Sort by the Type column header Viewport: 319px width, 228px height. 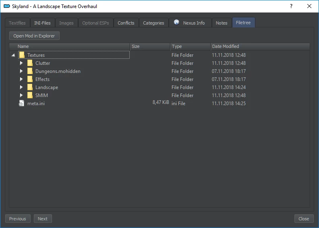190,46
